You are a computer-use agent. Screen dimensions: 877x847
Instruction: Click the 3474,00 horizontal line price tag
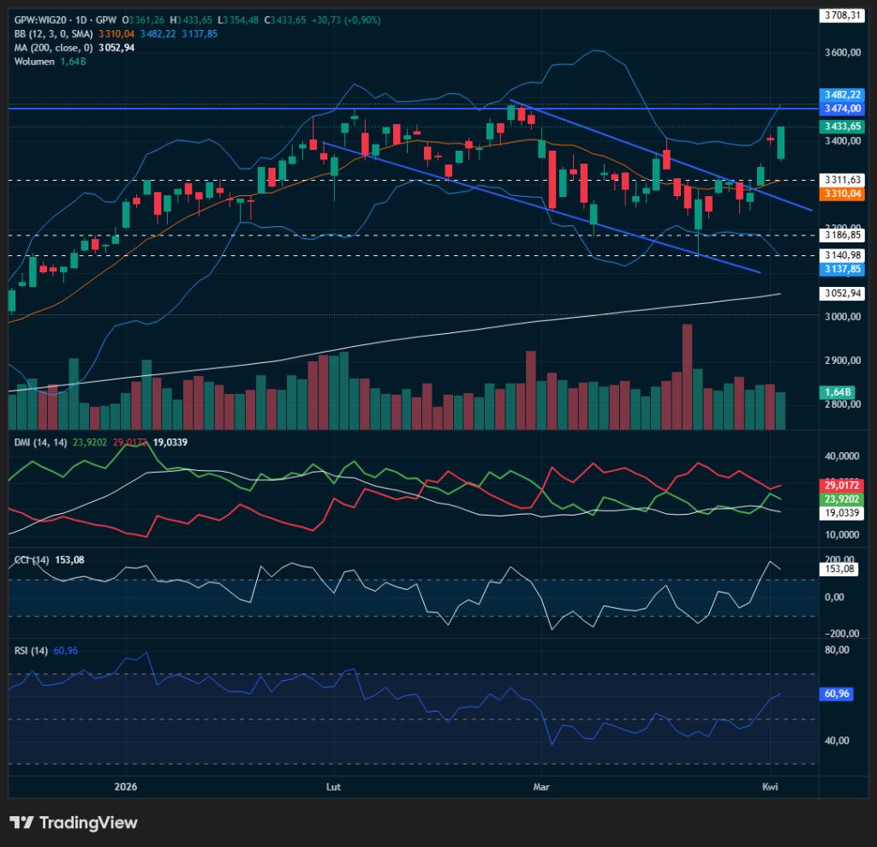click(x=842, y=109)
